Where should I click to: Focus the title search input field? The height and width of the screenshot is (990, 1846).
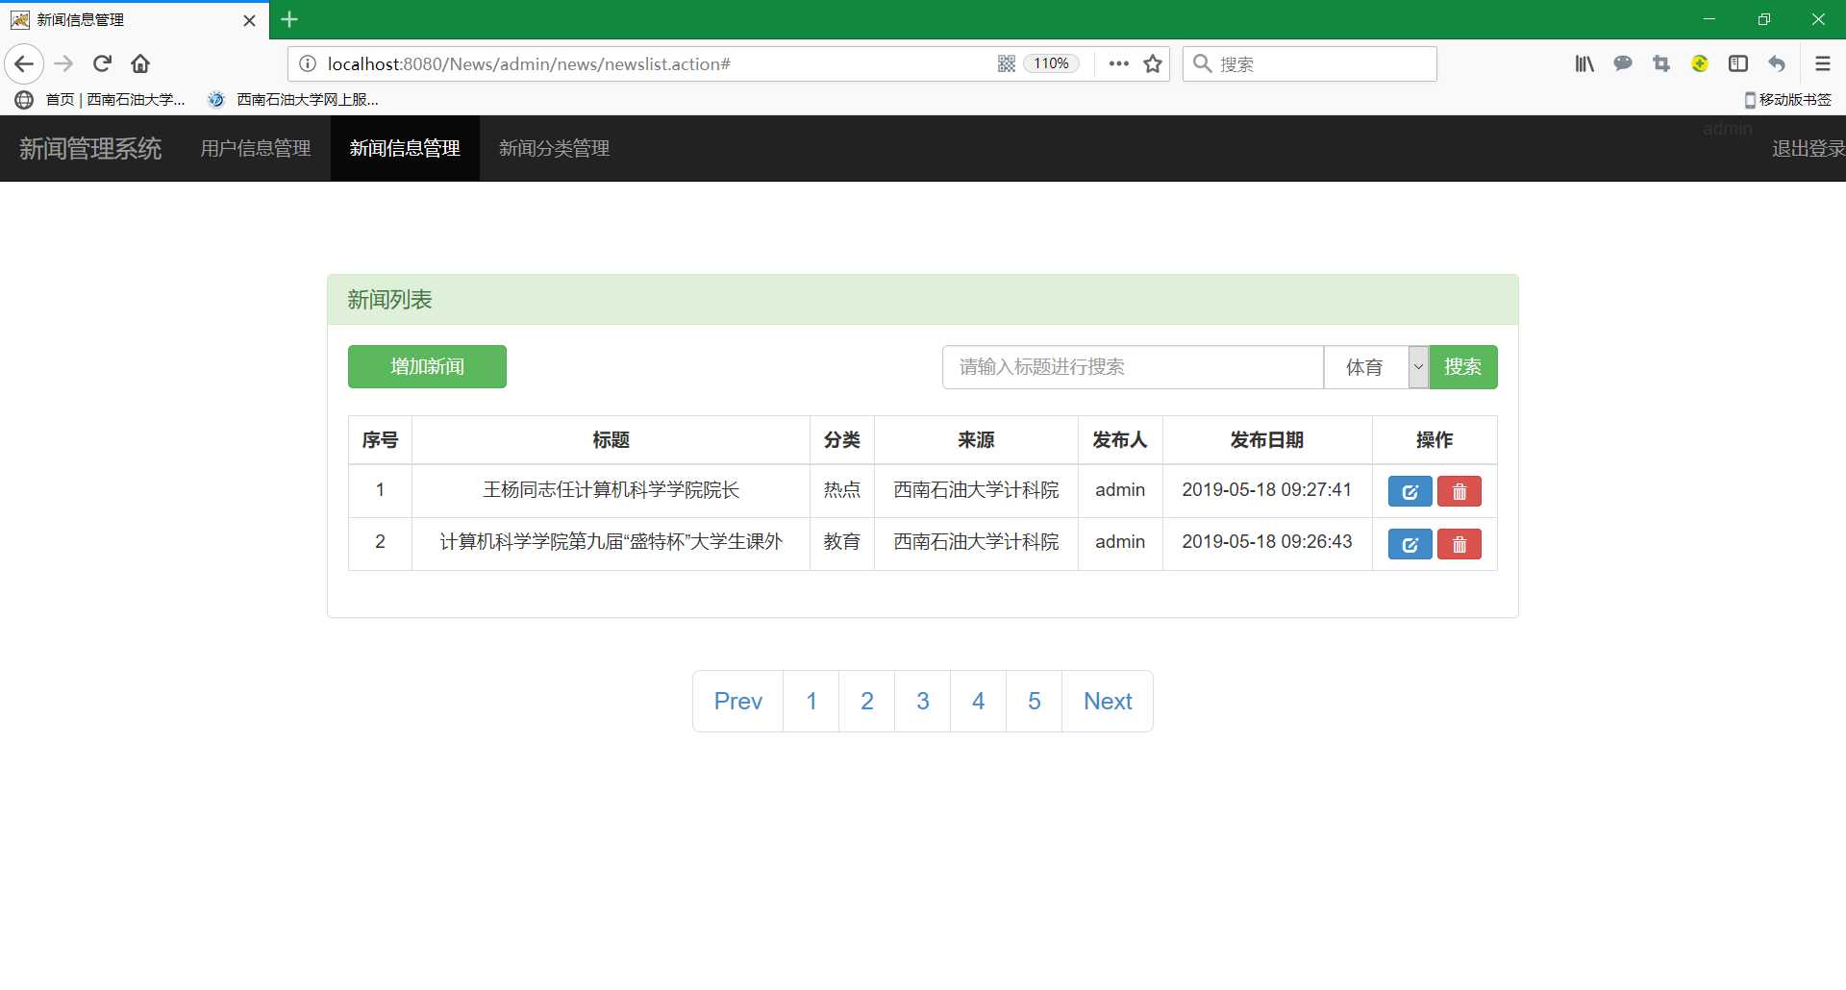click(1133, 367)
